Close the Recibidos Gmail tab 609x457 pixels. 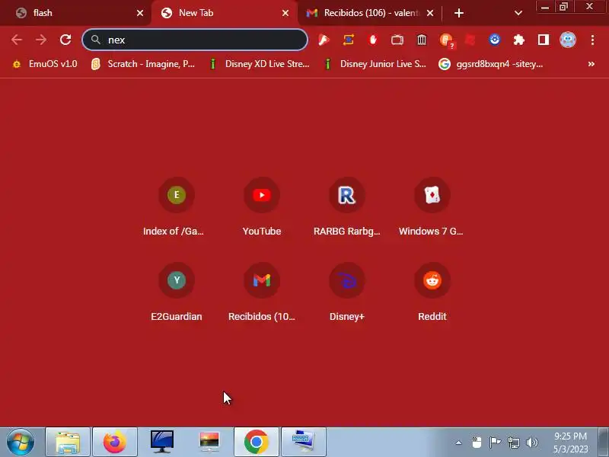pyautogui.click(x=430, y=13)
